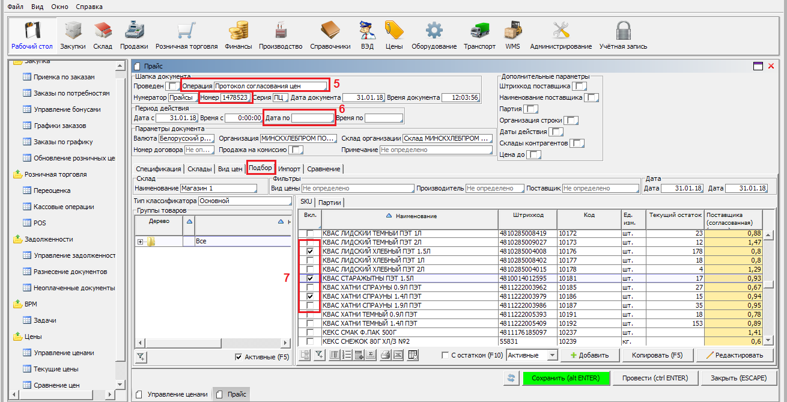The height and width of the screenshot is (402, 787).
Task: Check the КВАС ЛИДСКИЙ ХЛЕБНЫЙ ПЭТ 1Л row
Action: [x=310, y=260]
